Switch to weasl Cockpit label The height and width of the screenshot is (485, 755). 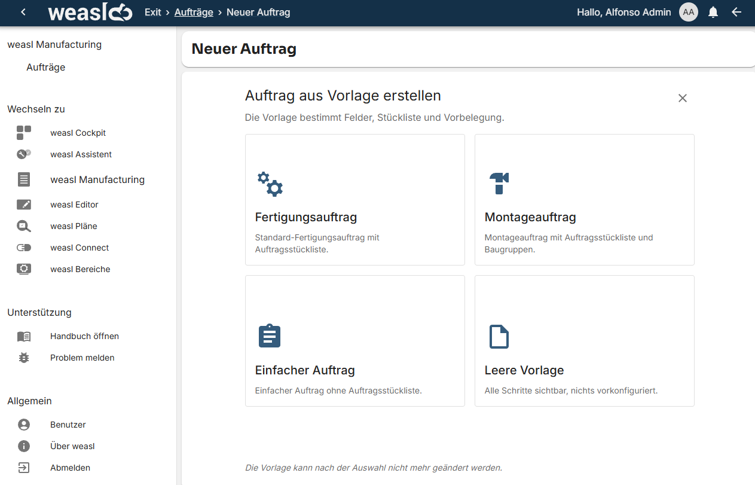click(78, 133)
